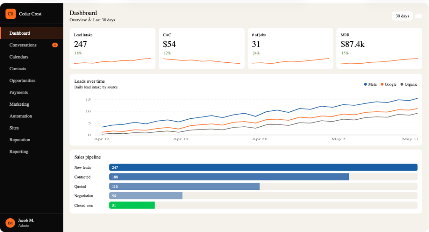429x232 pixels.
Task: Click the Negotiation pipeline bar 54
Action: 146,196
